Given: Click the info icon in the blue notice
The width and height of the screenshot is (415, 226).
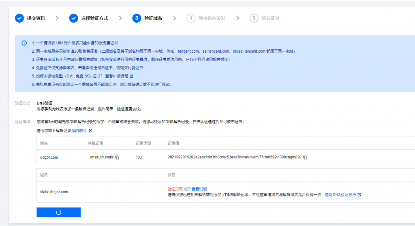Looking at the screenshot, I should coord(24,43).
